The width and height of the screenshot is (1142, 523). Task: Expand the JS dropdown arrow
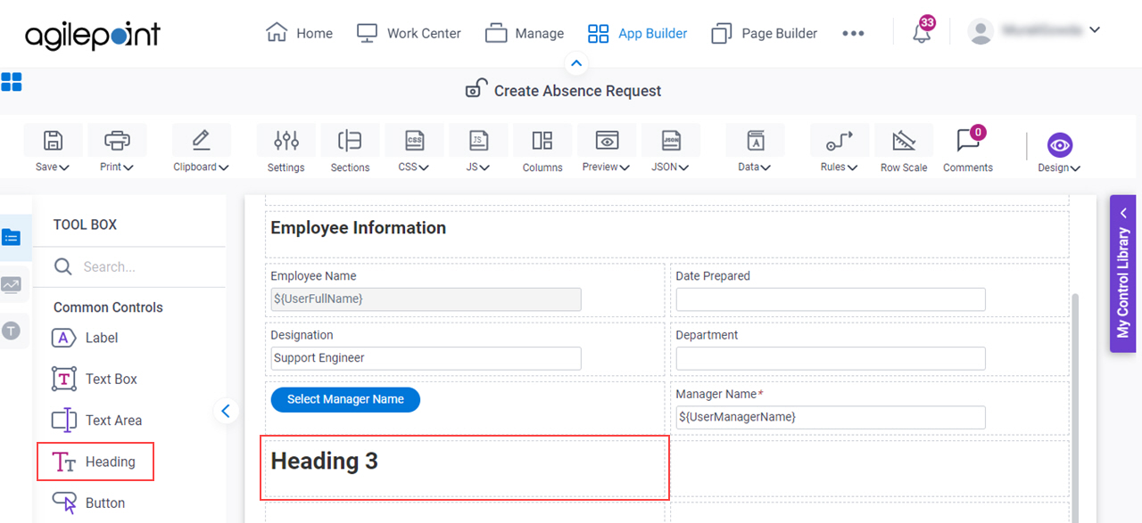(x=484, y=168)
